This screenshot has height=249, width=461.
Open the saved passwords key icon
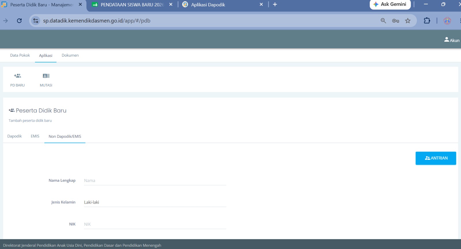click(396, 21)
